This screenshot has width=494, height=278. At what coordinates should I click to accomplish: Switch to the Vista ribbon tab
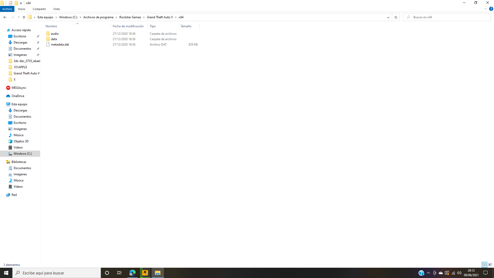[56, 9]
